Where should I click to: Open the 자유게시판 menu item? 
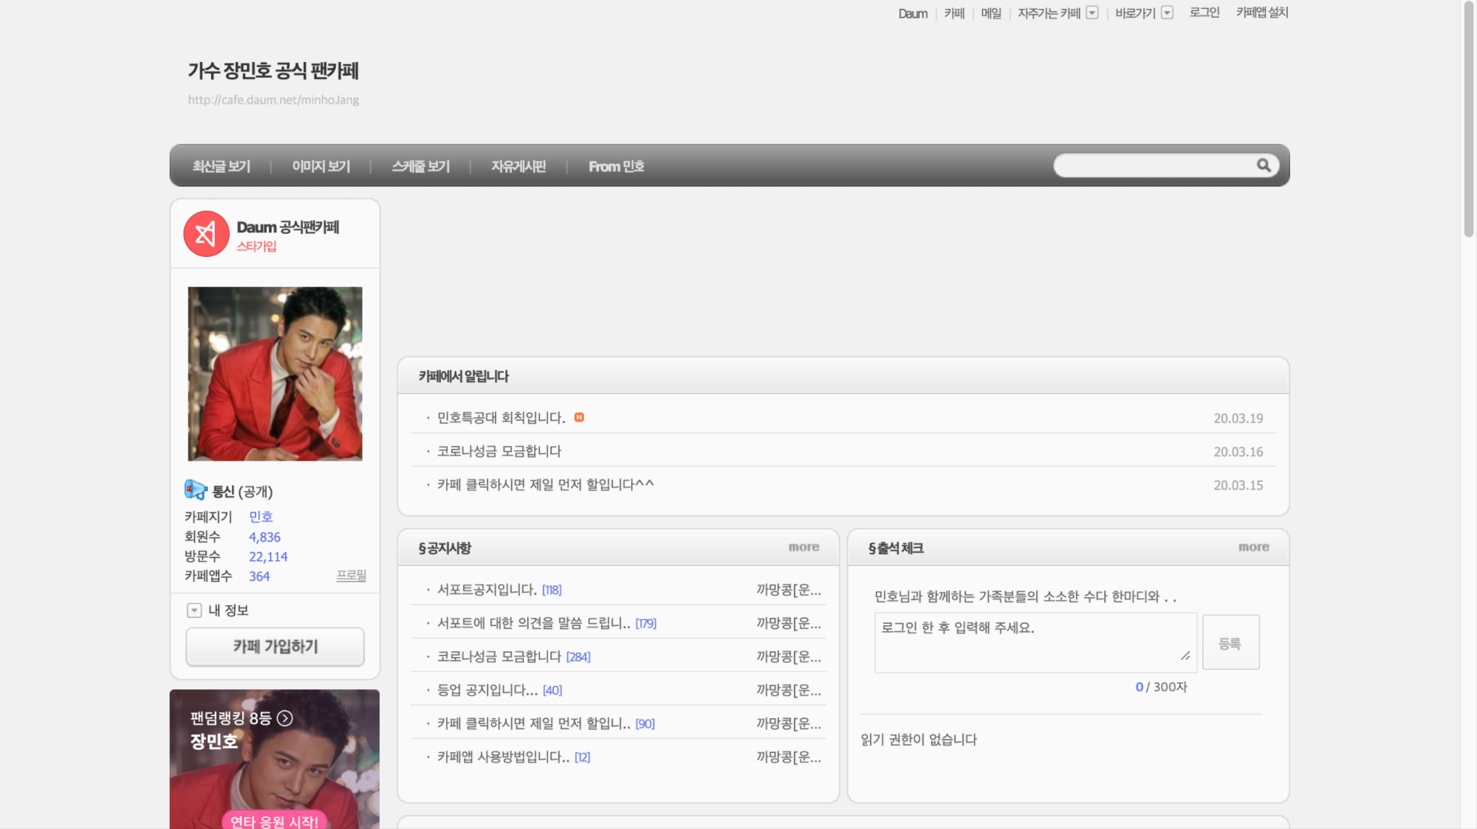(x=518, y=166)
